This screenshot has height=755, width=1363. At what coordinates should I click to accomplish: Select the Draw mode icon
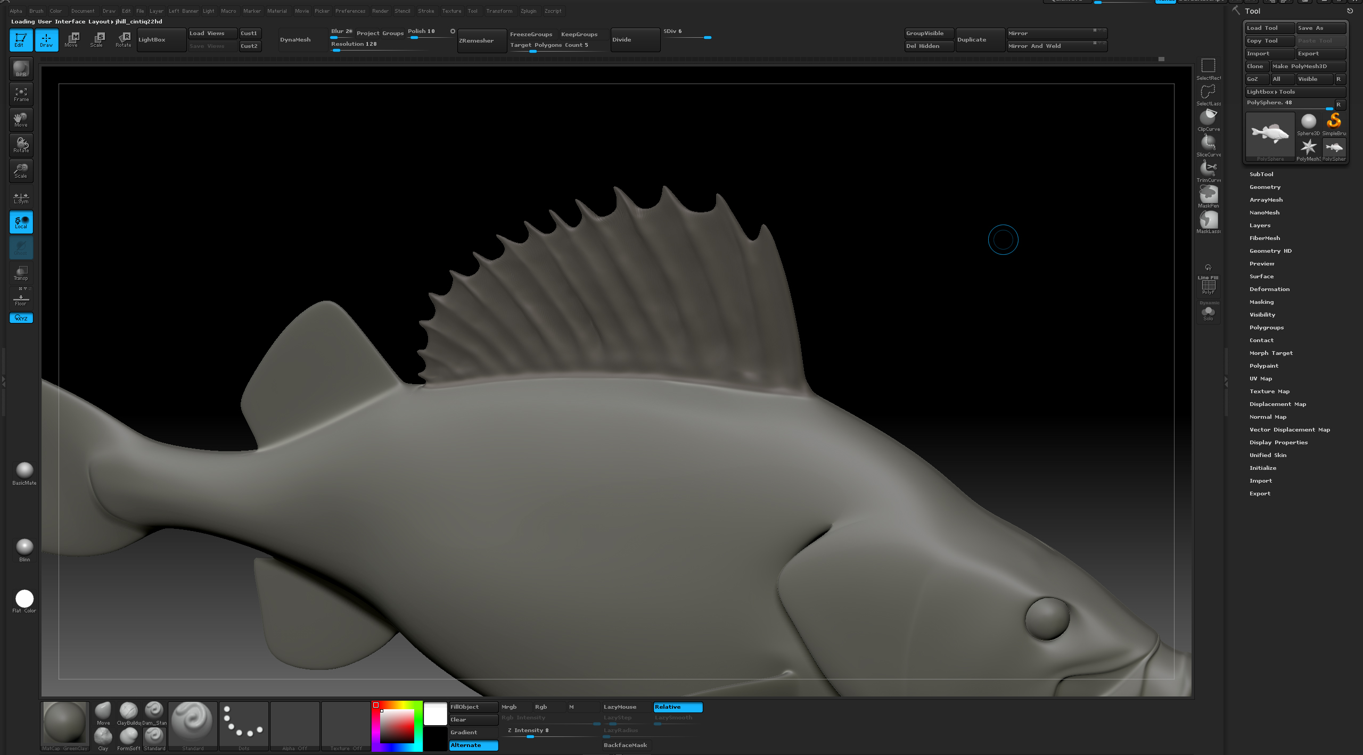[x=46, y=40]
